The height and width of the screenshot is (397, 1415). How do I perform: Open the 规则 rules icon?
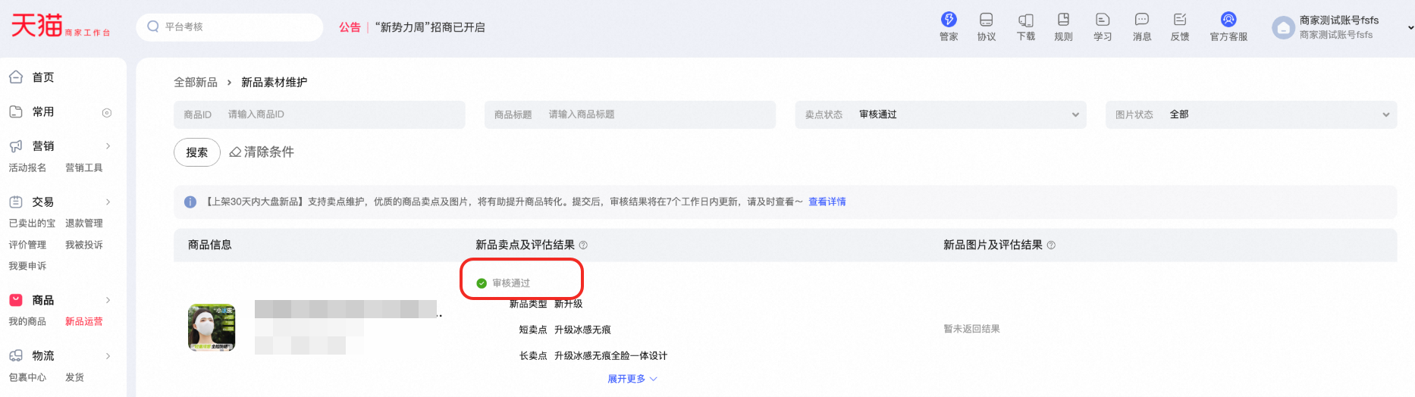[1063, 20]
